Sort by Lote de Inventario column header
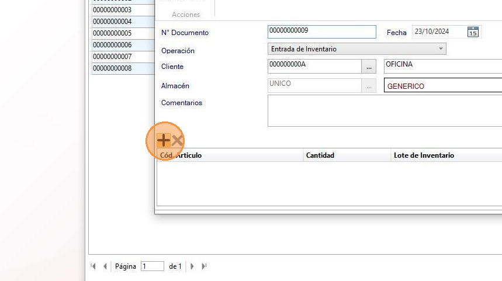This screenshot has height=281, width=502. point(446,155)
